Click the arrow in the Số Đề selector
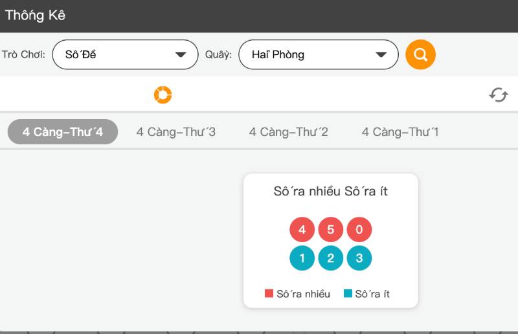Viewport: 518px width, 334px height. point(181,55)
